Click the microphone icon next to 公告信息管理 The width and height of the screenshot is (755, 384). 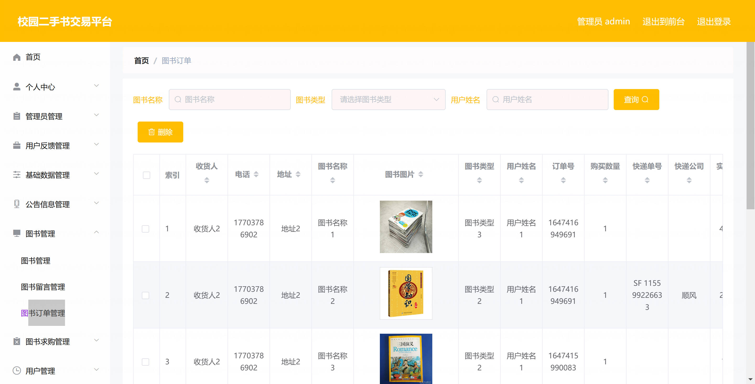click(x=17, y=204)
